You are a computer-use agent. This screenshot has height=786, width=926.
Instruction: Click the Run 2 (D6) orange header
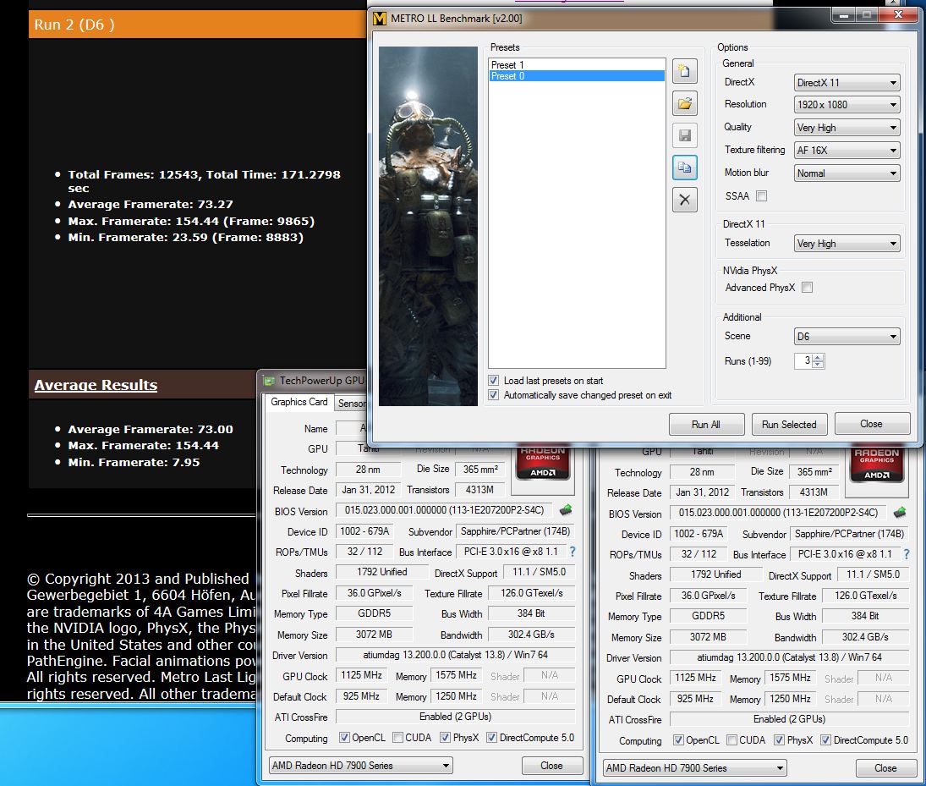pos(197,25)
